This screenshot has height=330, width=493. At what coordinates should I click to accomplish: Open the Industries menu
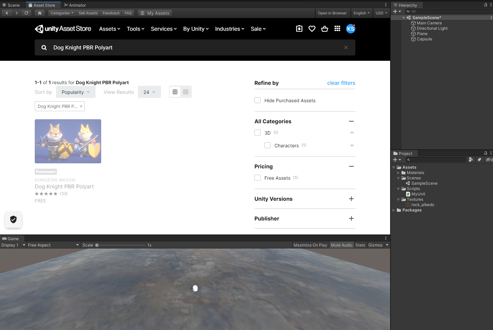pyautogui.click(x=230, y=29)
